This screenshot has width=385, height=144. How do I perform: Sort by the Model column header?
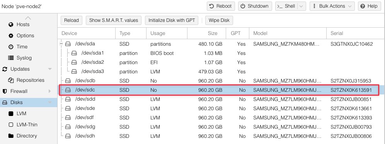tap(288, 33)
